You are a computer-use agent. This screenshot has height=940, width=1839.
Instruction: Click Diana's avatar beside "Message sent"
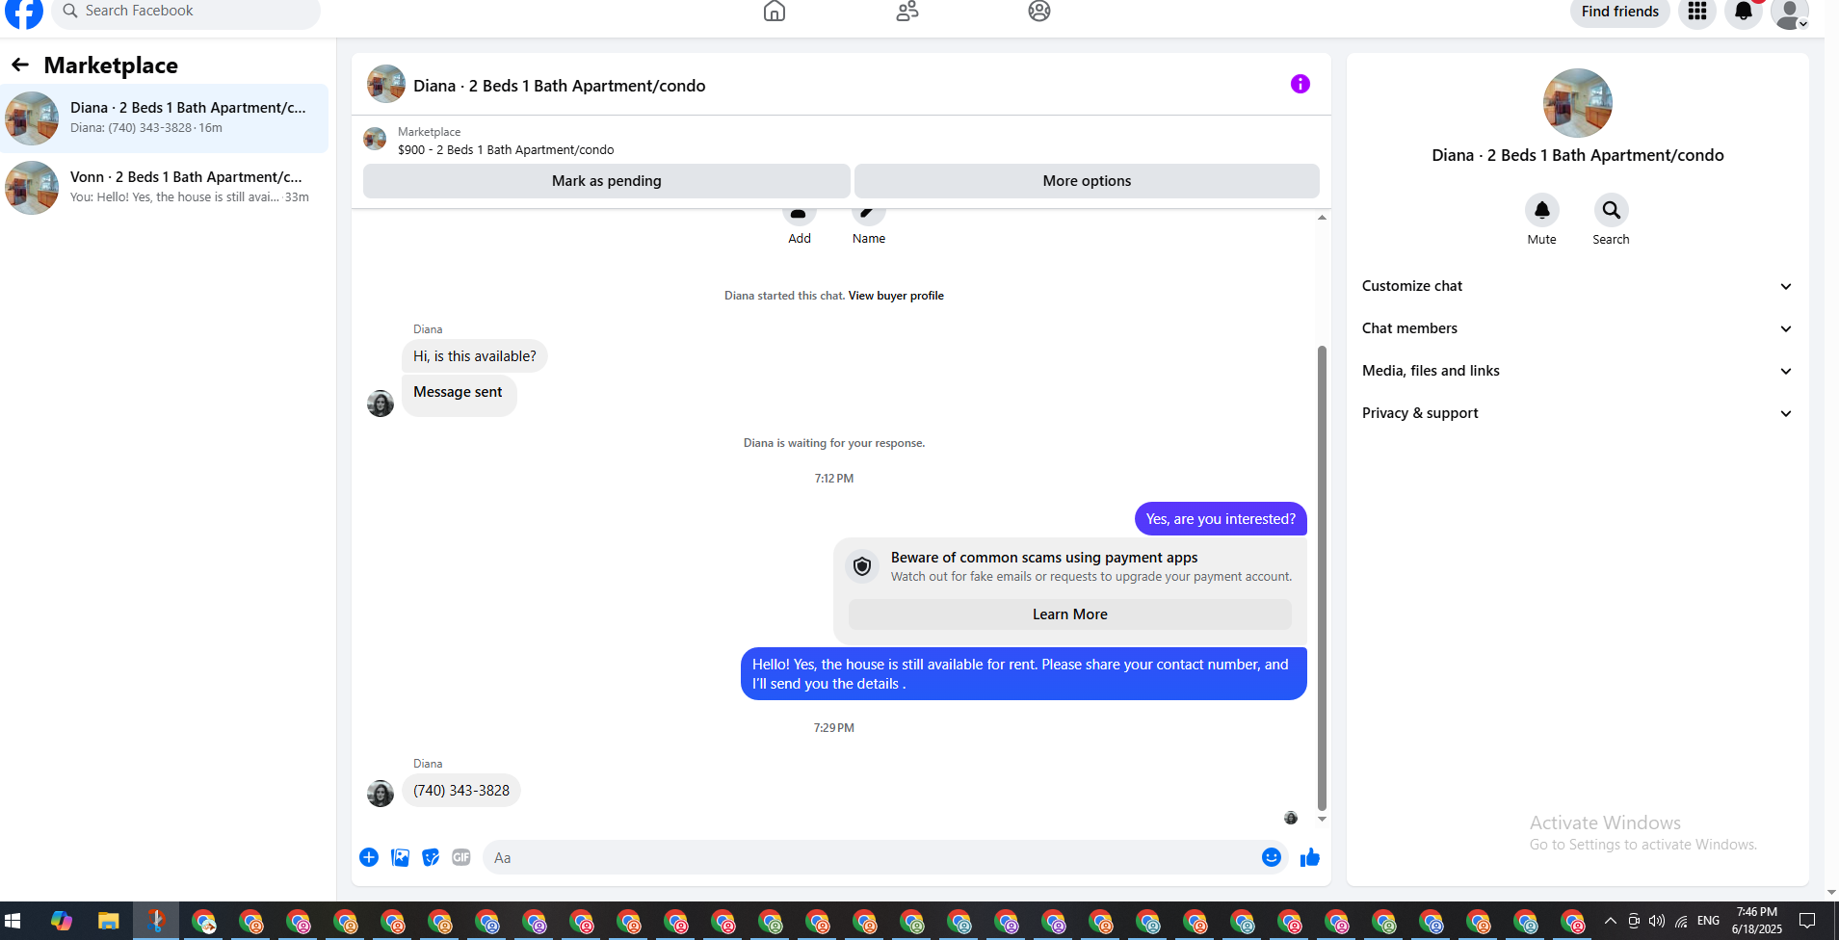coord(381,404)
